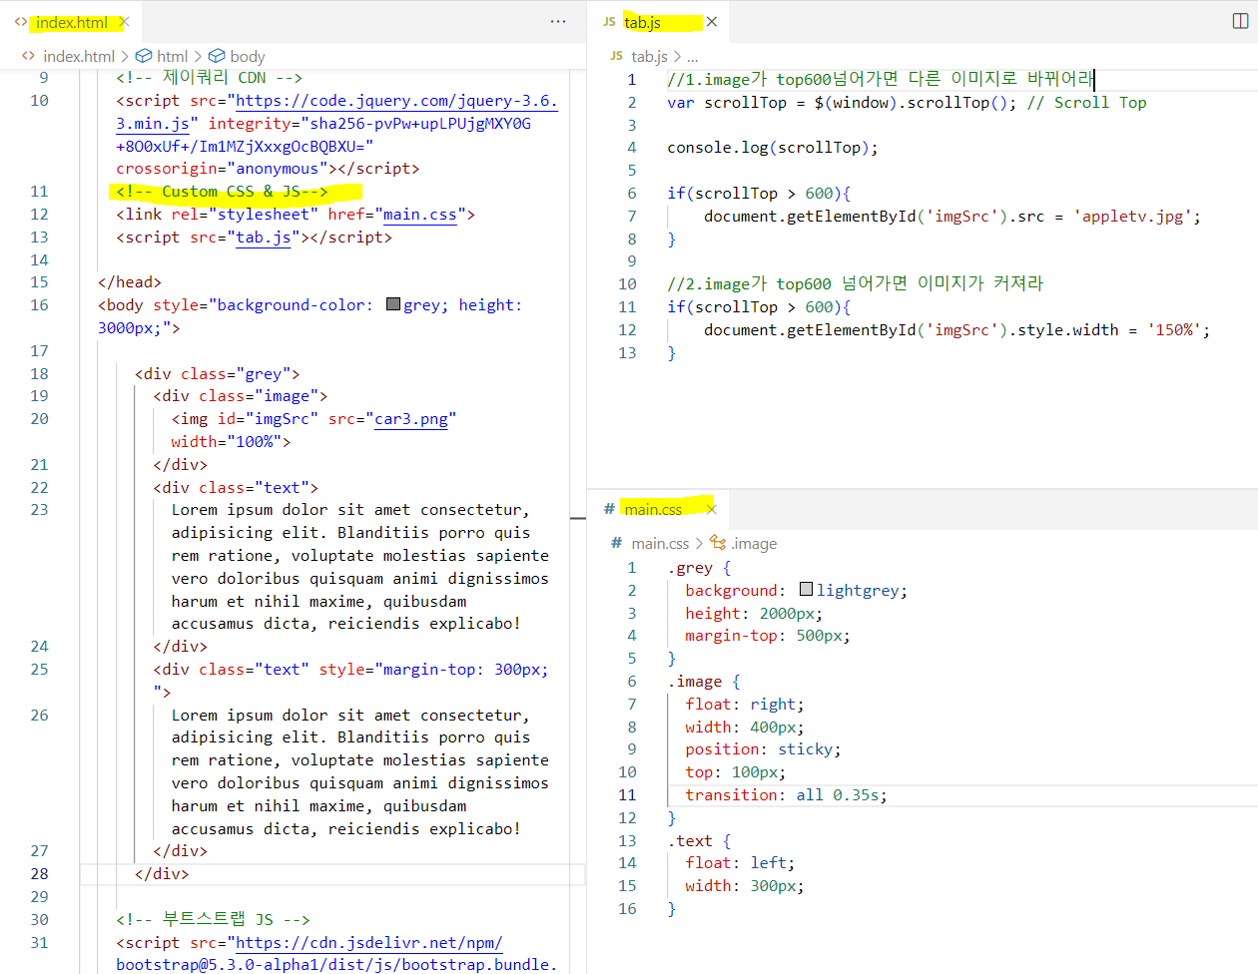Click the <div class="image"> line
Viewport: 1258px width, 974px height.
tap(241, 396)
